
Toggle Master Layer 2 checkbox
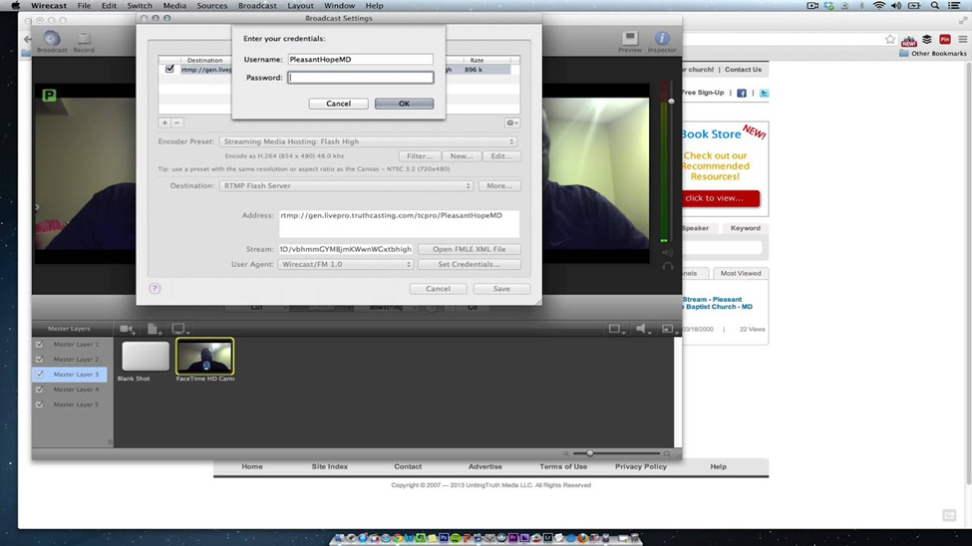pyautogui.click(x=40, y=359)
